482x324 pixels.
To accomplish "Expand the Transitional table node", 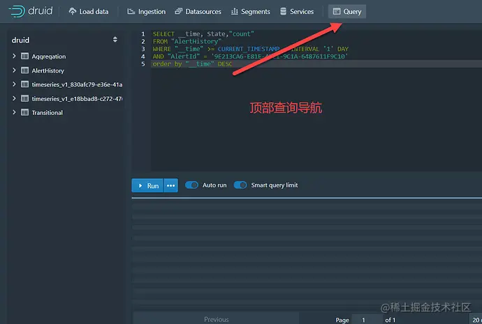I will point(14,112).
